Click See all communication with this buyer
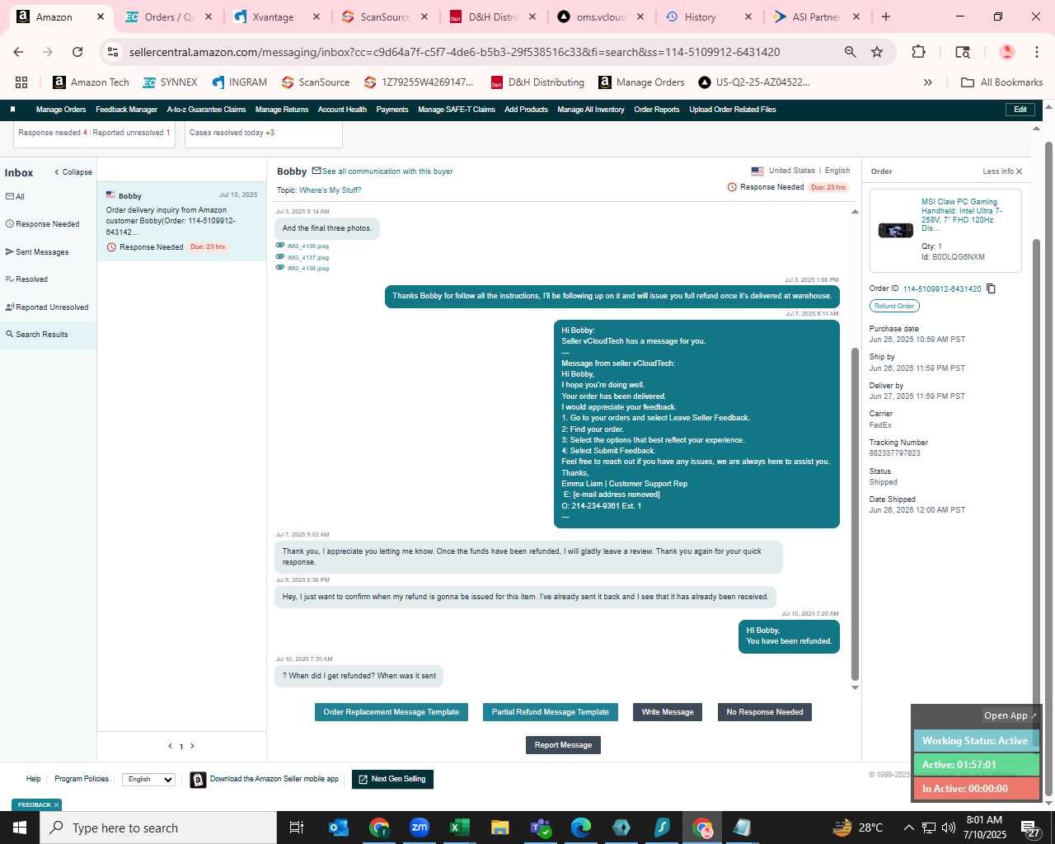 (387, 171)
